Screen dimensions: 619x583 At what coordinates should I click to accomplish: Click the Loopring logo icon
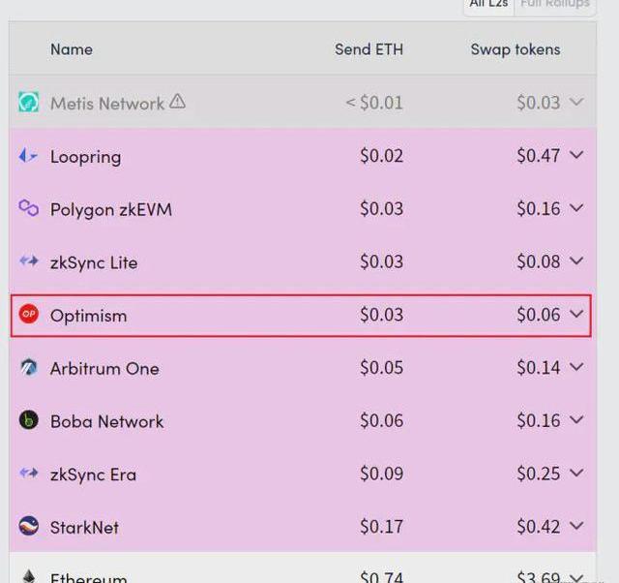point(28,156)
